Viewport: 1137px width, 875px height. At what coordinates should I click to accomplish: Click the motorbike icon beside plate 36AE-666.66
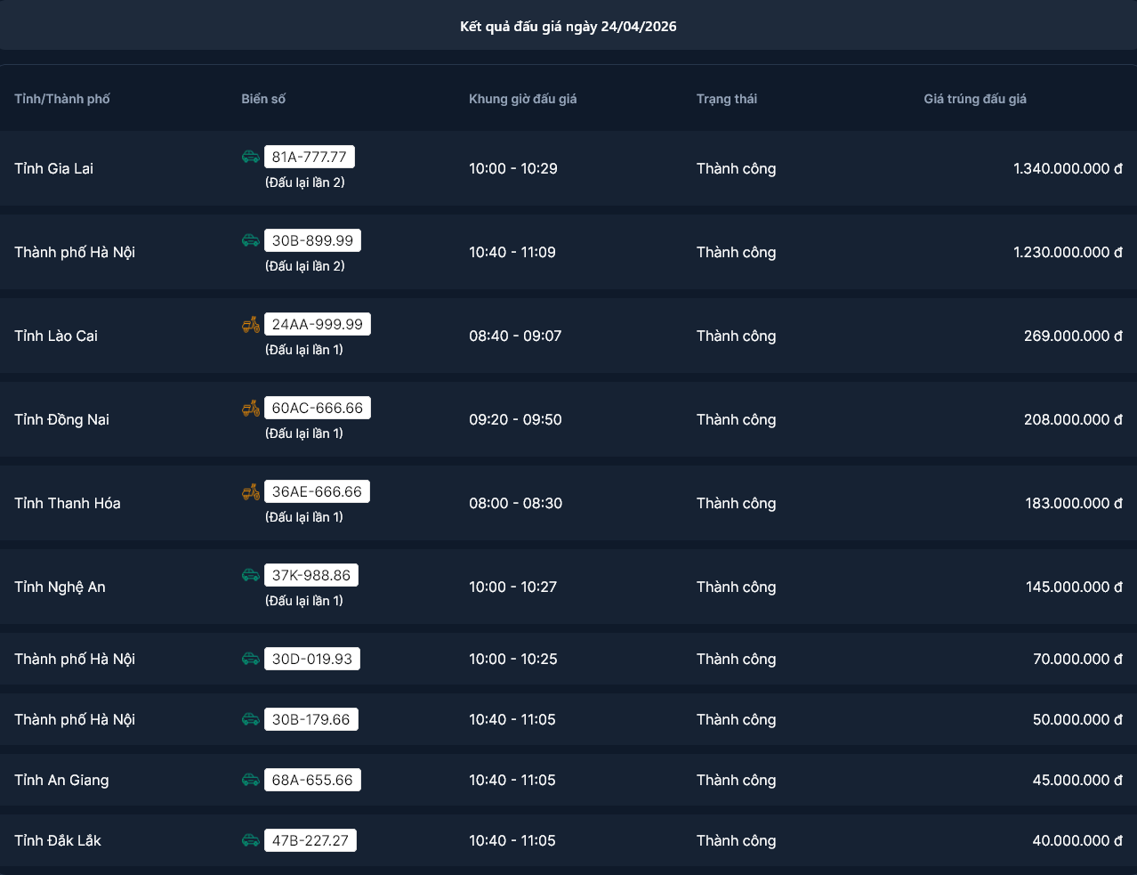[x=251, y=491]
